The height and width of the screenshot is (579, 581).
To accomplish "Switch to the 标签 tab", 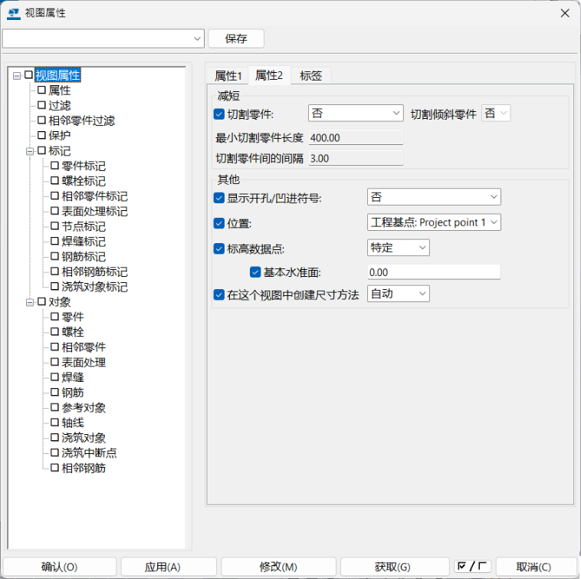I will point(310,76).
